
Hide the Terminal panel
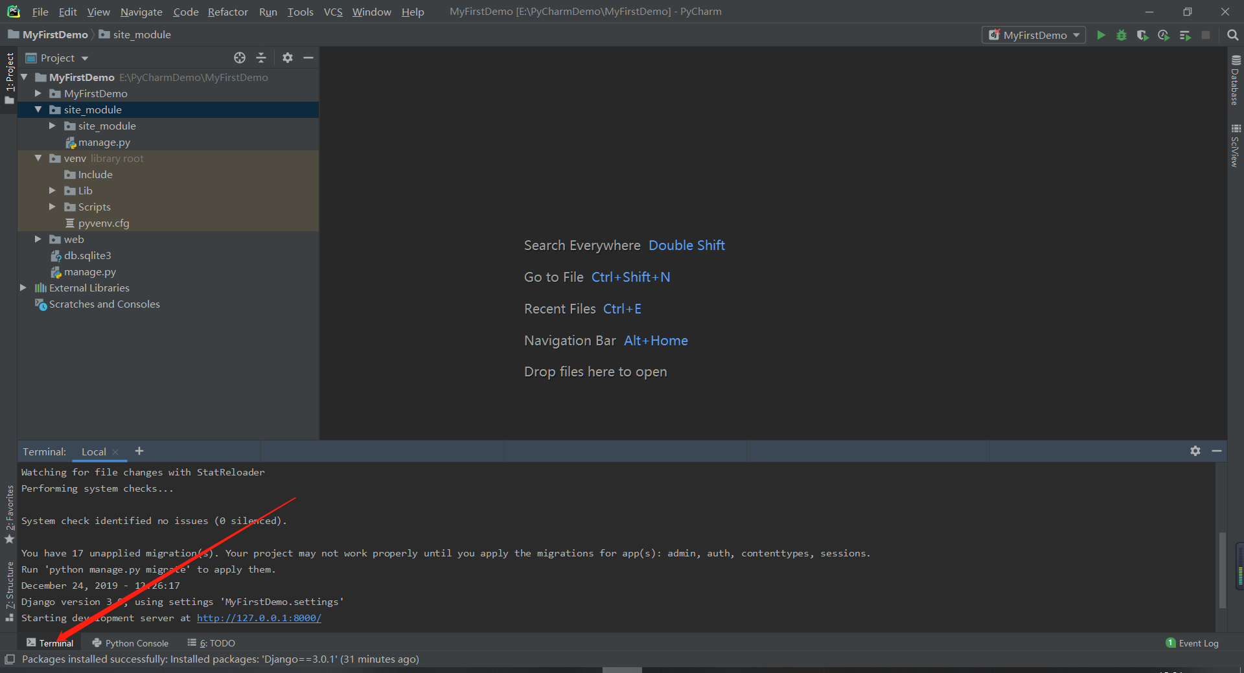click(x=1217, y=451)
